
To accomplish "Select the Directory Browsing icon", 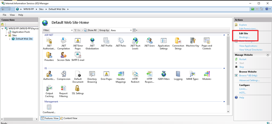I will click(x=92, y=74).
